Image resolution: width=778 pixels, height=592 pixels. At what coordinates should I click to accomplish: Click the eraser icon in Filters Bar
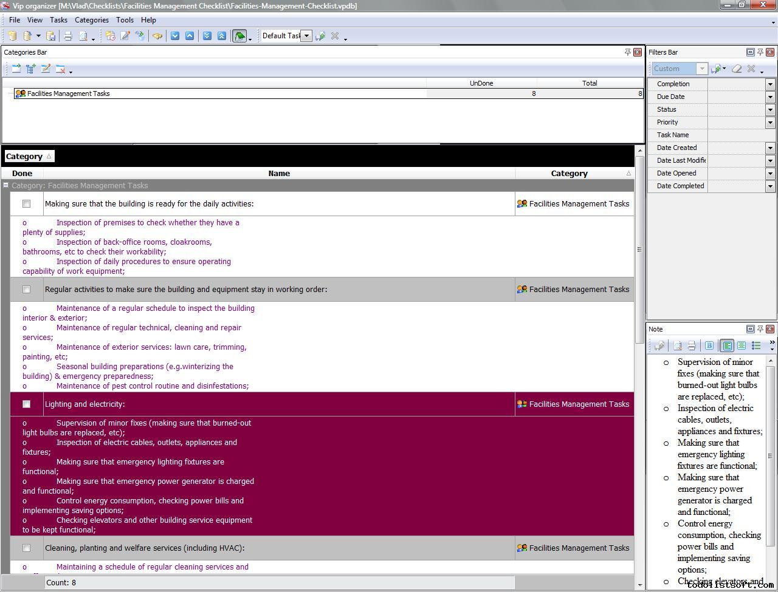[x=737, y=69]
